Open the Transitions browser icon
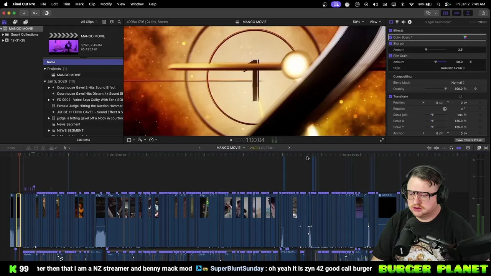This screenshot has height=276, width=491. (x=486, y=148)
